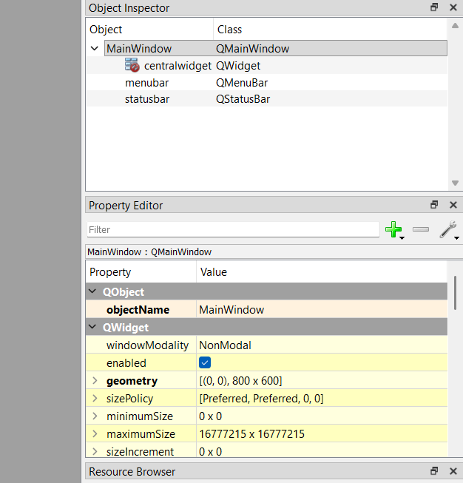Click the green plus add property icon
Image resolution: width=463 pixels, height=483 pixels.
pos(393,229)
